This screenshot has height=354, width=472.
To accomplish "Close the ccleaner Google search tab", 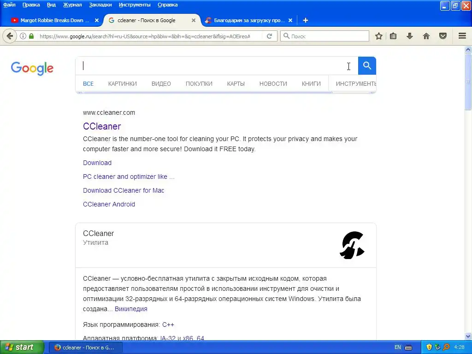I will point(194,20).
